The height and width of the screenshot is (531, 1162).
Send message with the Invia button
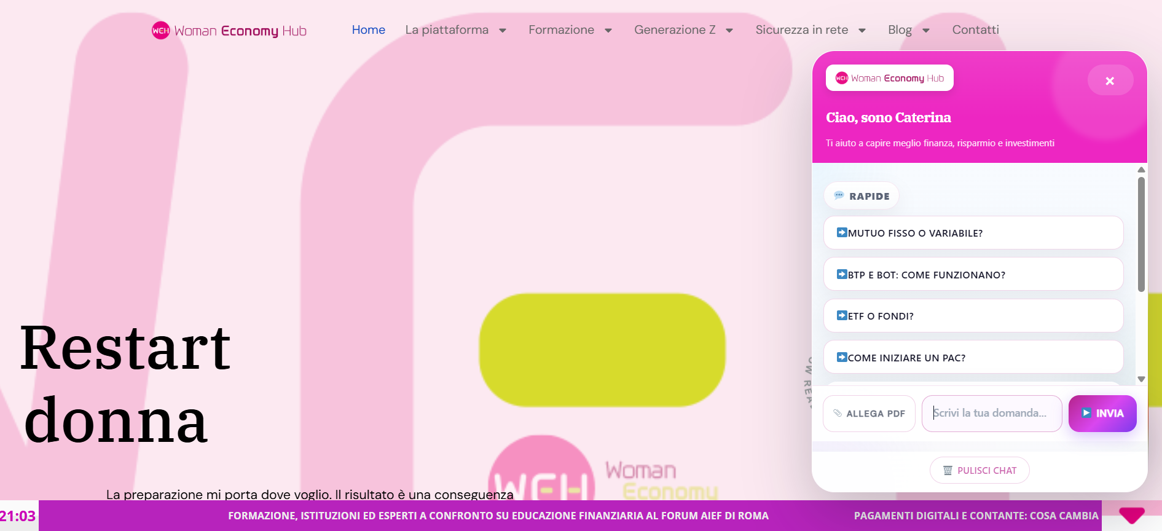(x=1102, y=414)
